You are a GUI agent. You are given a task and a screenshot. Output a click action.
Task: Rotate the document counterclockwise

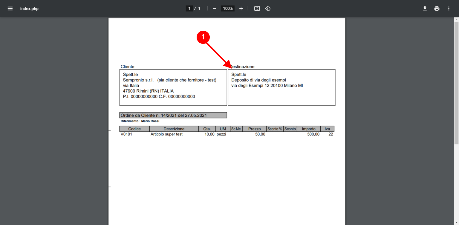coord(268,8)
